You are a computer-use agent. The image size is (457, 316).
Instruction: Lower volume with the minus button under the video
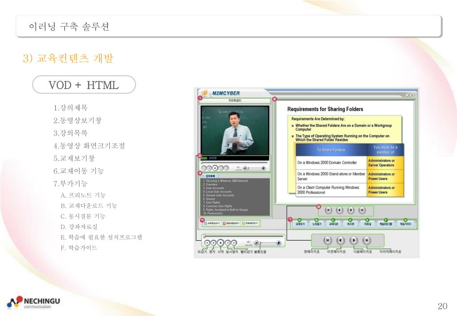click(245, 168)
